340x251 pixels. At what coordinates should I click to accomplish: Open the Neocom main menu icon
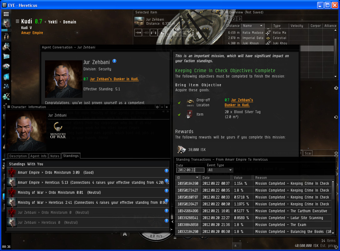pos(6,14)
